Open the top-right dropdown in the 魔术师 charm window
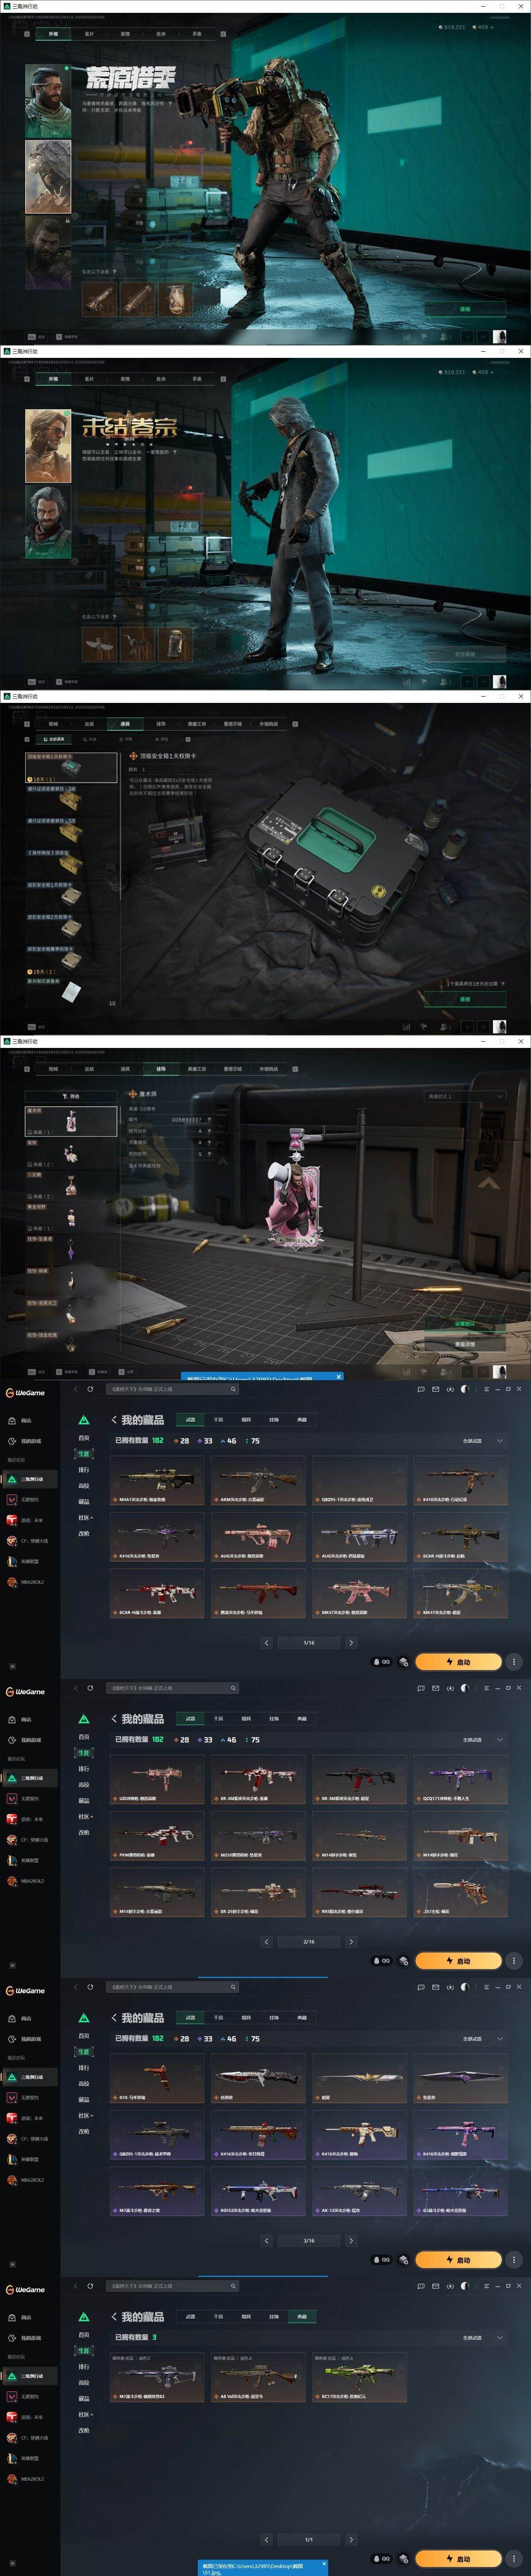 pos(464,1097)
